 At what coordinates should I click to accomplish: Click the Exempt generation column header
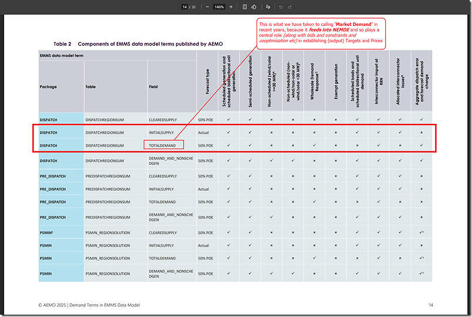[336, 82]
